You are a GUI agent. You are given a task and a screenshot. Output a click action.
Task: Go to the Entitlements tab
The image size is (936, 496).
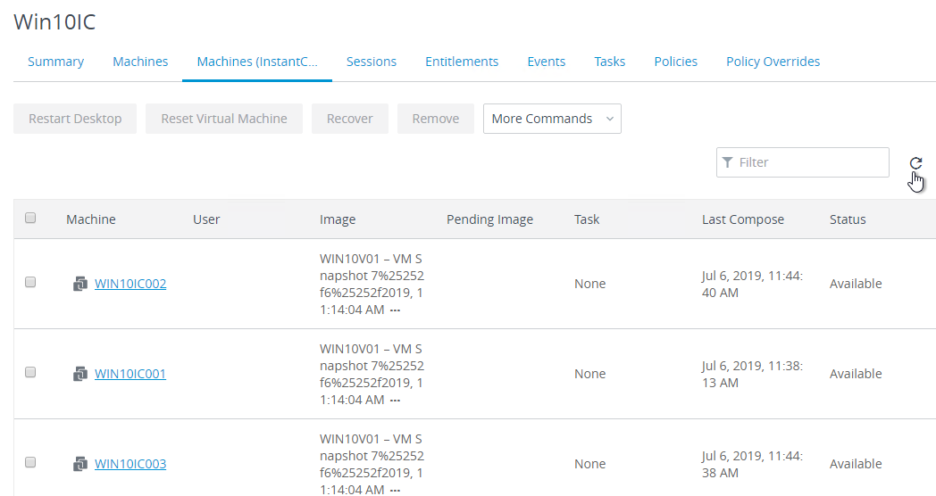coord(462,62)
